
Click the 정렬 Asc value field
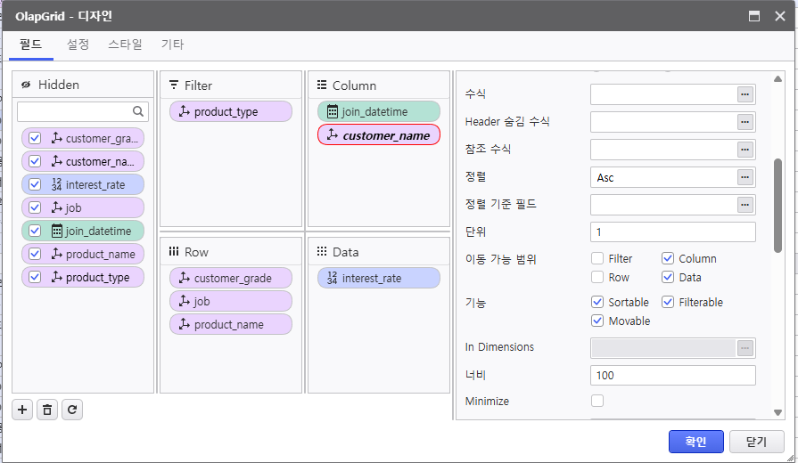pos(663,177)
